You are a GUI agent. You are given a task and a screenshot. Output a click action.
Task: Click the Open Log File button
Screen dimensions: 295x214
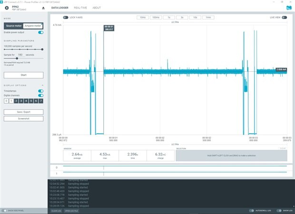pyautogui.click(x=71, y=211)
